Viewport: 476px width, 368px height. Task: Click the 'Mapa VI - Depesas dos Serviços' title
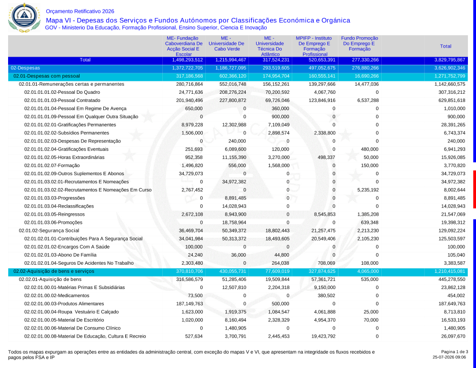point(198,20)
